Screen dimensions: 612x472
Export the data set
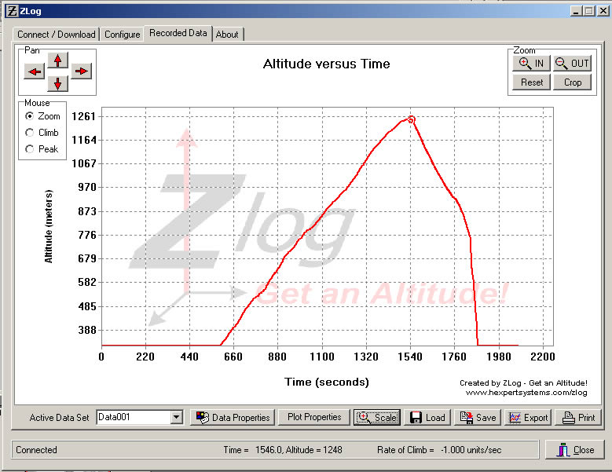528,418
